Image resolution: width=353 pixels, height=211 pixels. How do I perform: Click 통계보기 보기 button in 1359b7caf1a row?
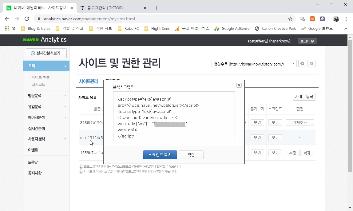click(257, 153)
